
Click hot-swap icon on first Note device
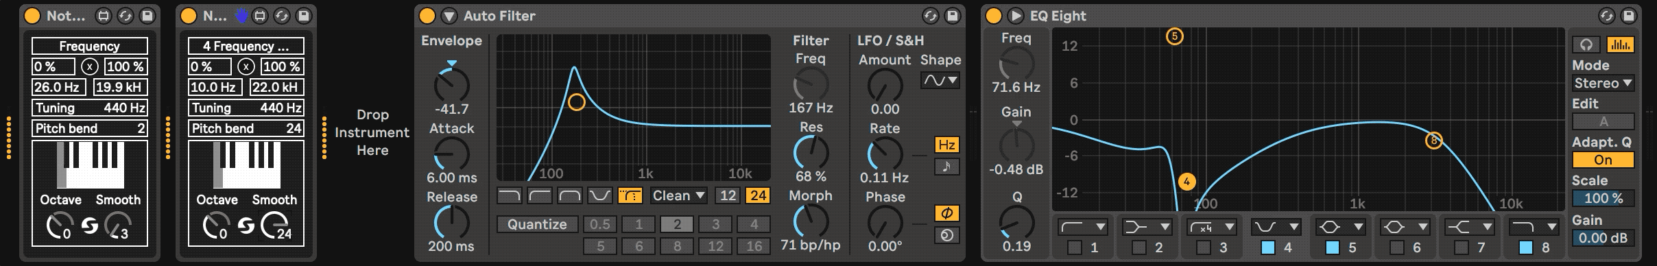[x=125, y=16]
